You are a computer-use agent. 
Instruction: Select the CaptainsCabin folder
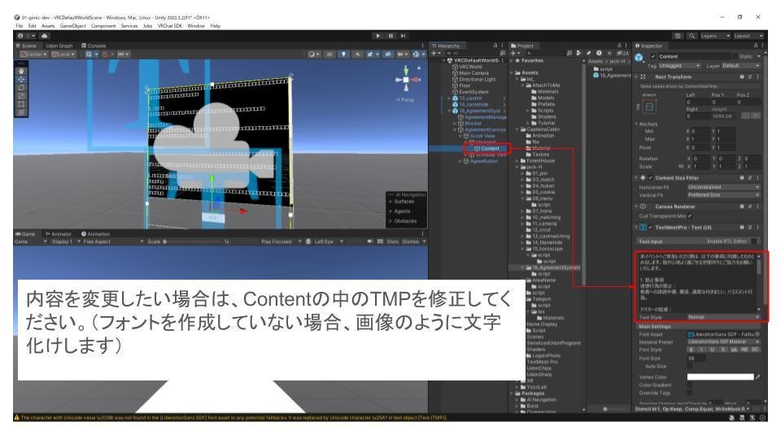(540, 129)
